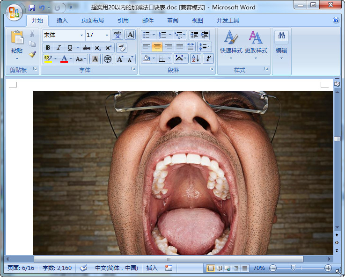The height and width of the screenshot is (277, 345).
Task: Click word count 字数: 2,160
Action: [x=57, y=268]
